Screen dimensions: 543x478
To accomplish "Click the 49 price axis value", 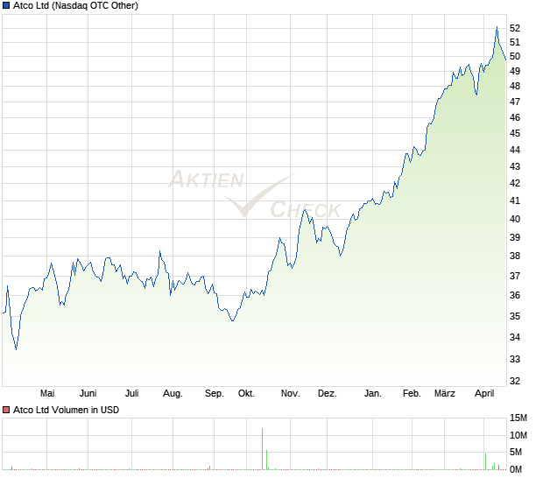I will click(515, 71).
